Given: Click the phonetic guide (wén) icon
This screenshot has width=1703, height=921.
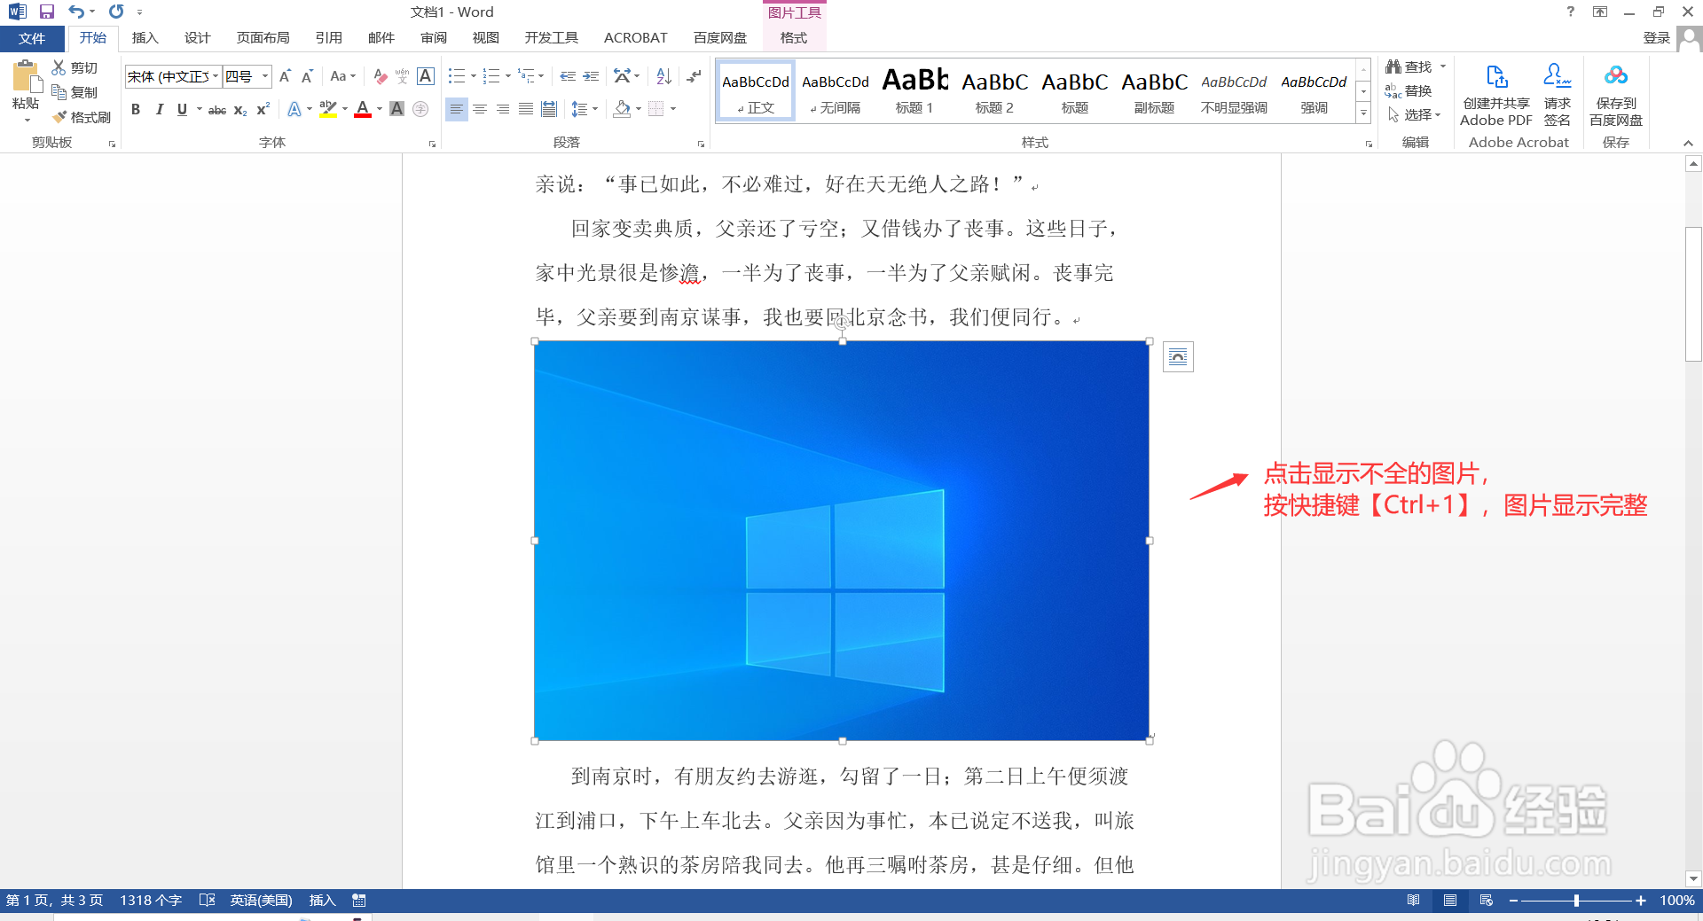Looking at the screenshot, I should coord(403,76).
